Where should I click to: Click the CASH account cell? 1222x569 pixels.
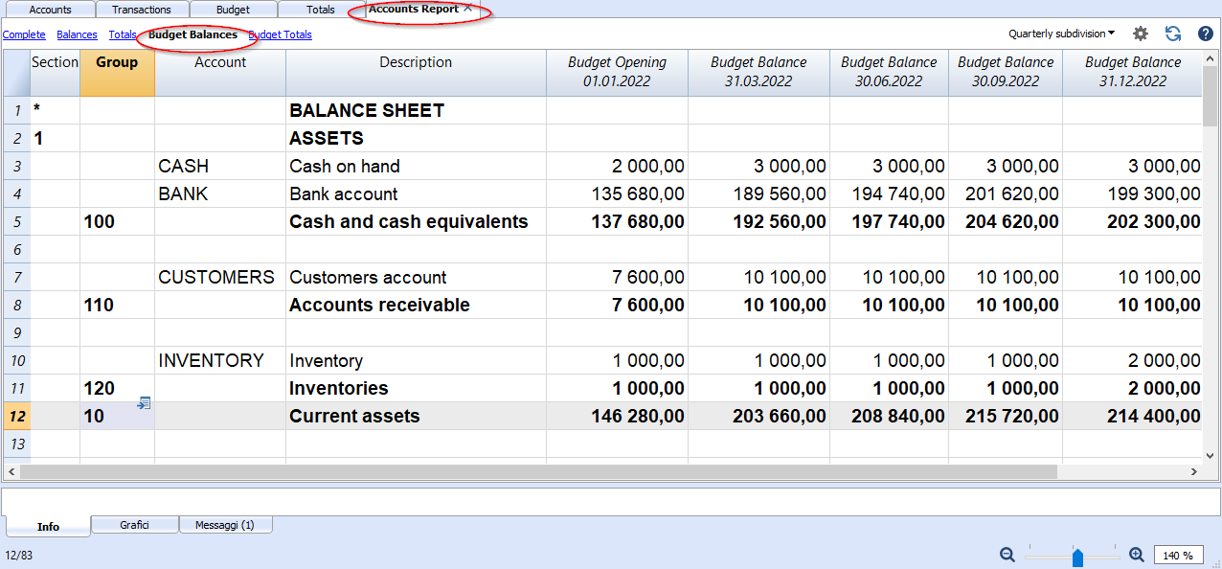(x=220, y=167)
